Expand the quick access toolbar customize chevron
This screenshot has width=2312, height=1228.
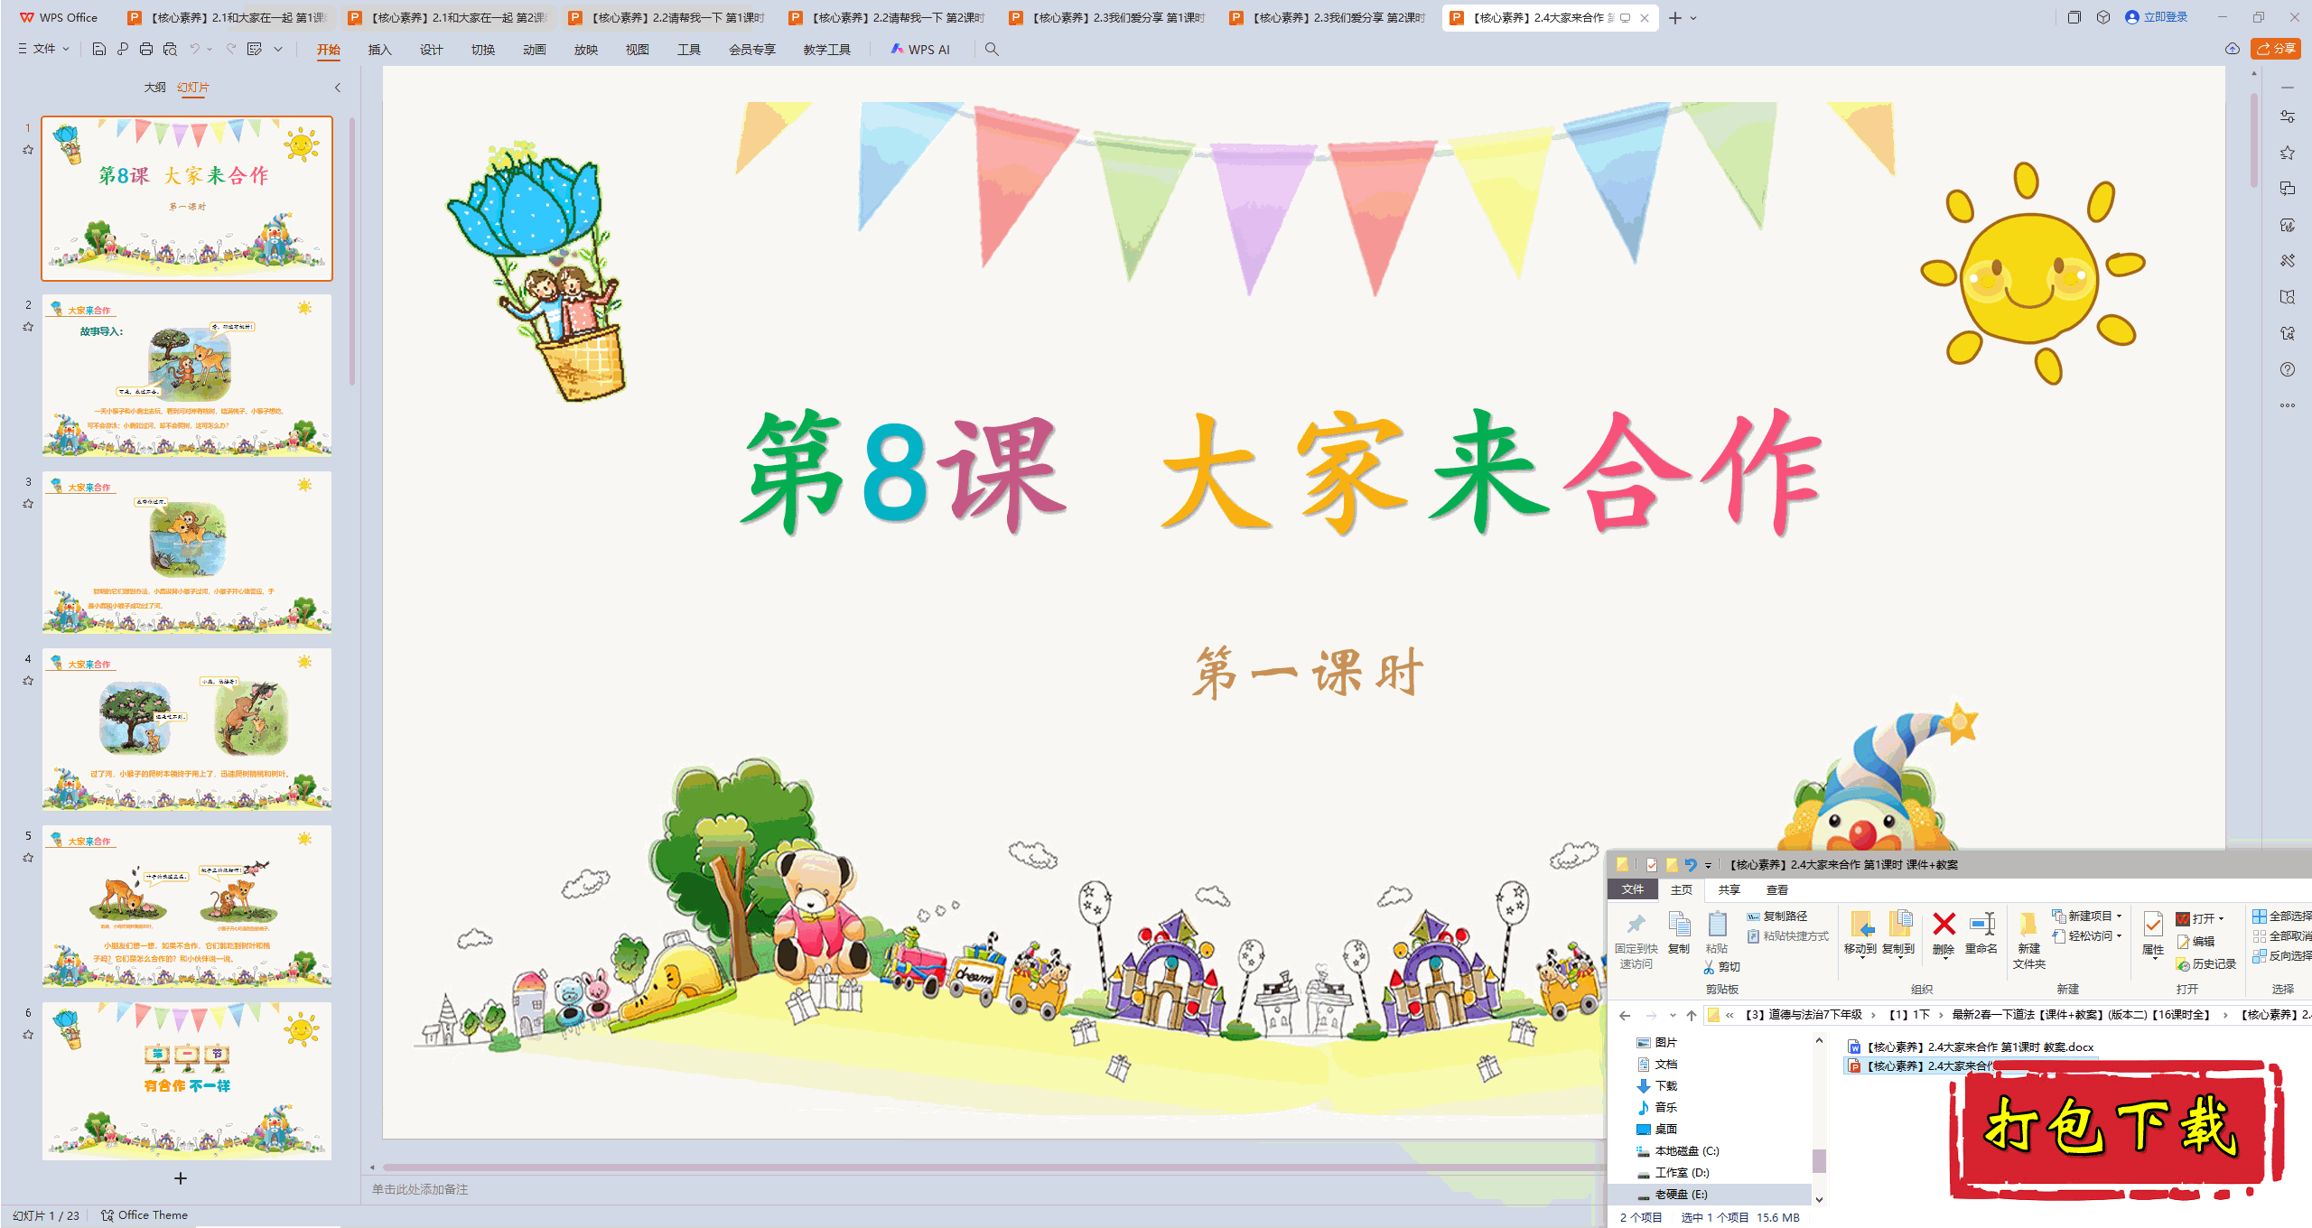pyautogui.click(x=278, y=49)
